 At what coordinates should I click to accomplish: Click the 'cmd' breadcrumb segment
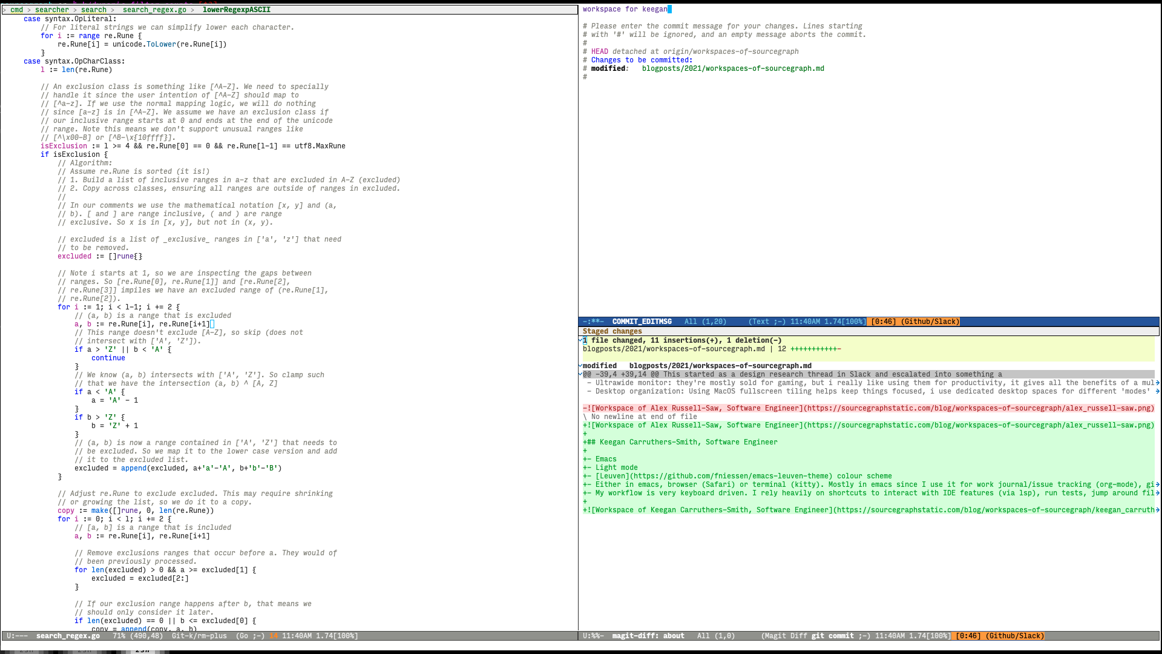click(17, 10)
